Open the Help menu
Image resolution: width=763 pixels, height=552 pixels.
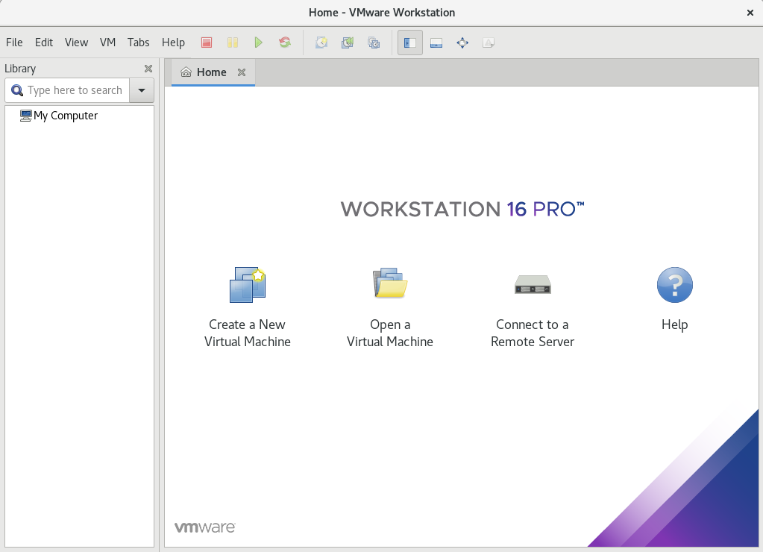tap(173, 43)
